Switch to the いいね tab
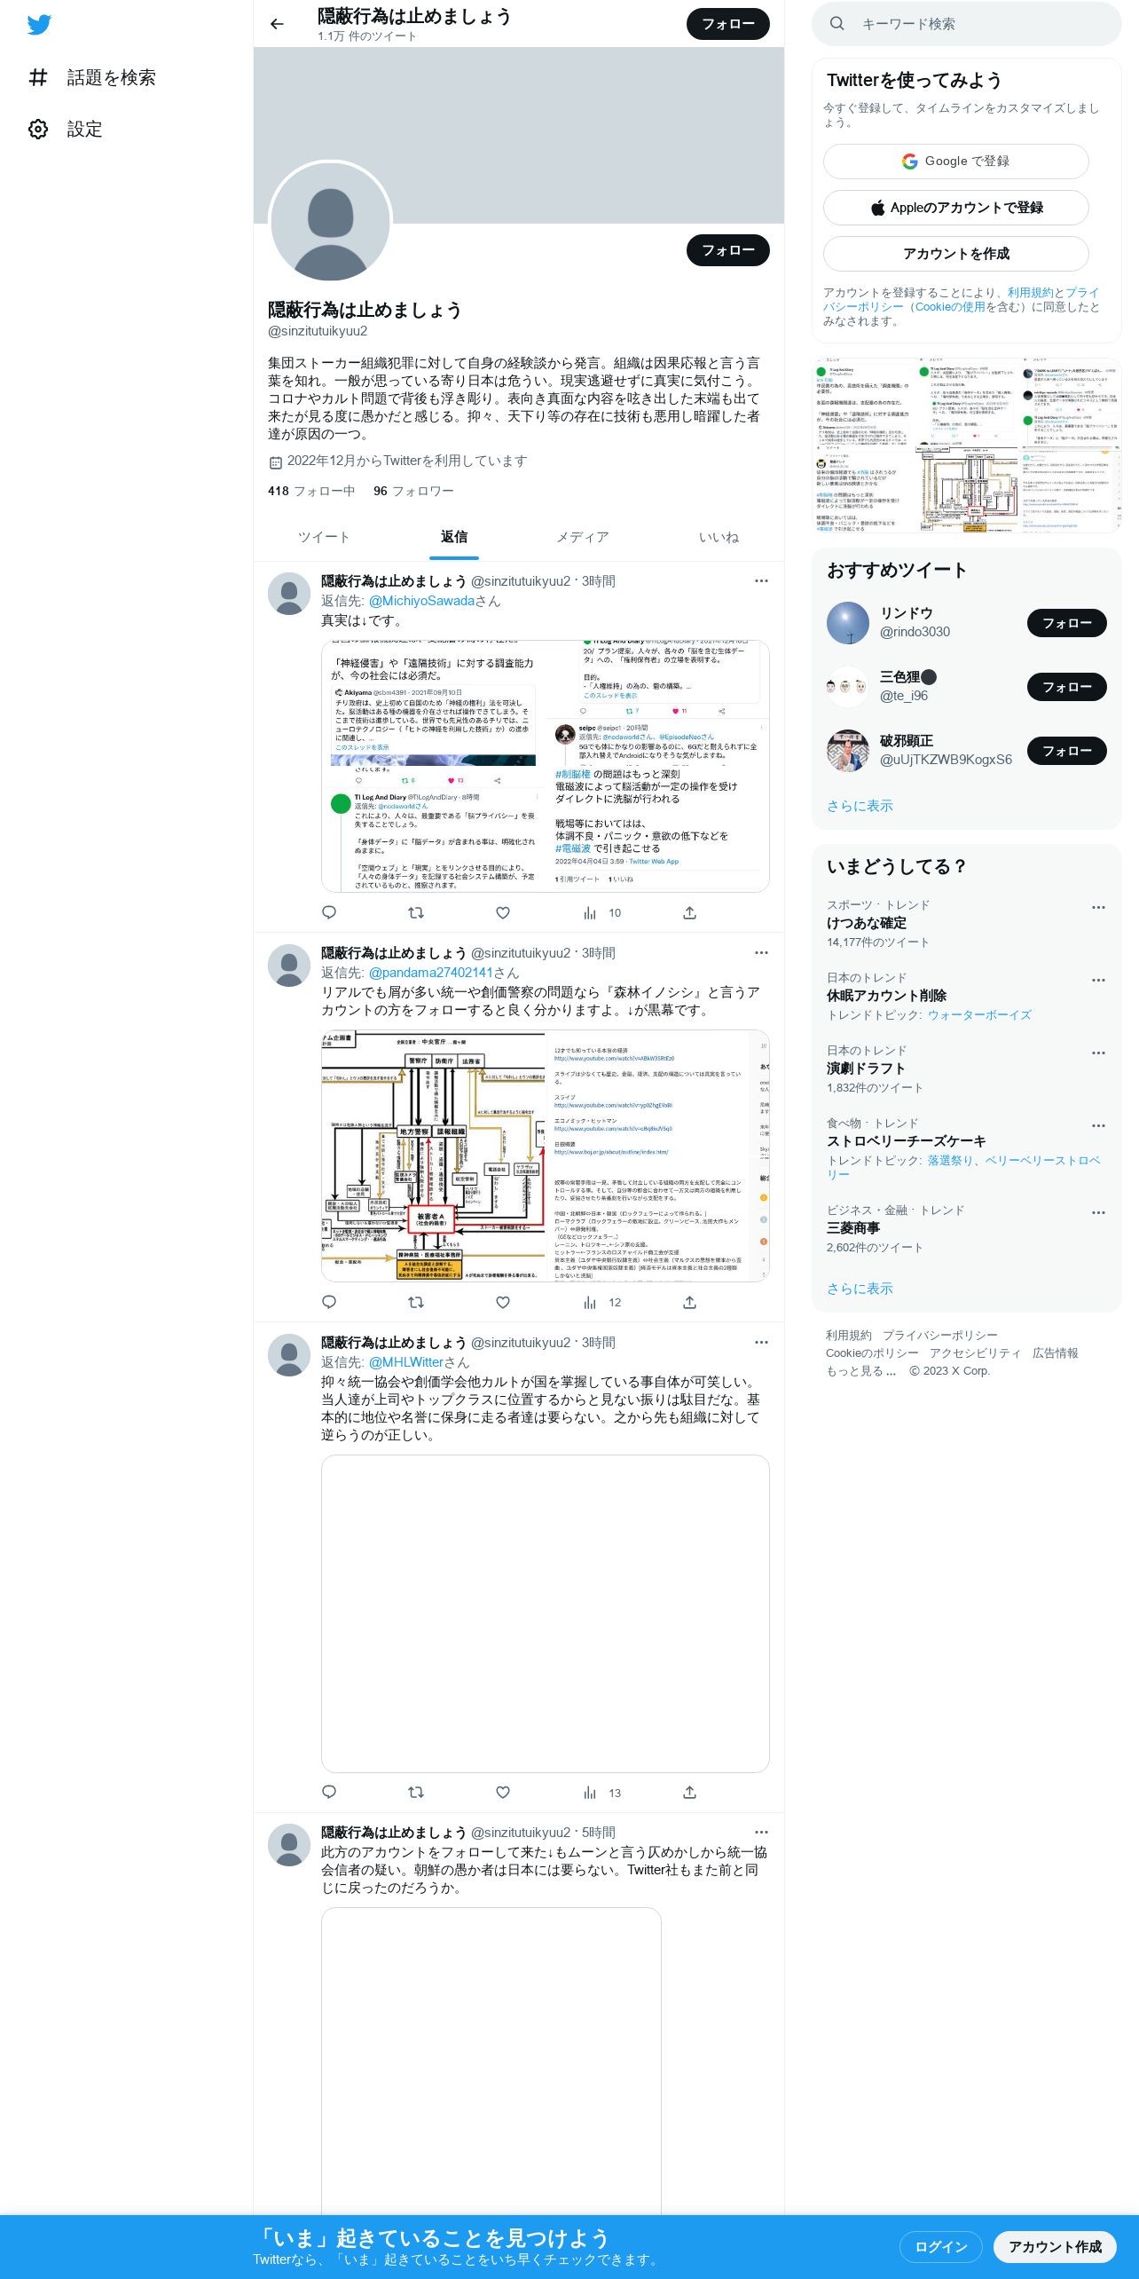 (x=719, y=537)
